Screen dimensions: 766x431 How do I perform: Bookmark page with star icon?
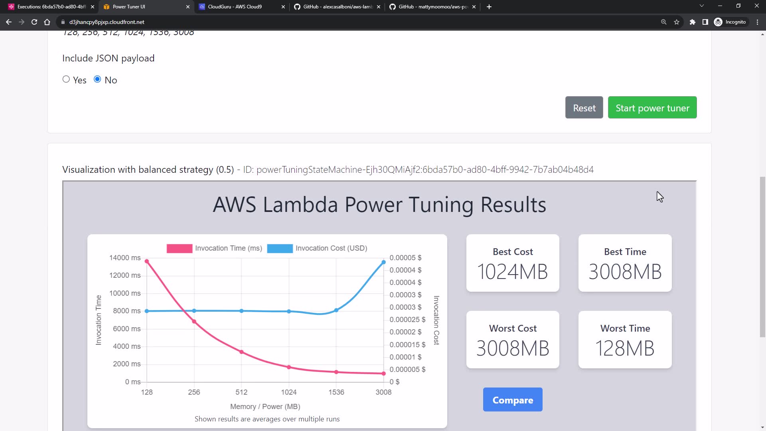[677, 22]
